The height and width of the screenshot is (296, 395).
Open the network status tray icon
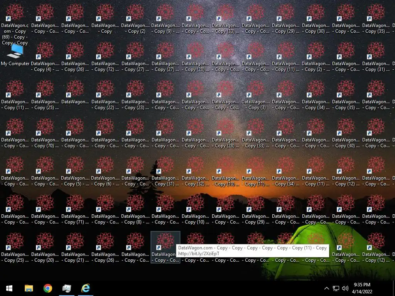point(336,288)
